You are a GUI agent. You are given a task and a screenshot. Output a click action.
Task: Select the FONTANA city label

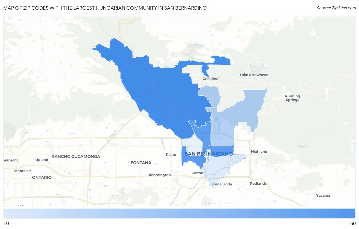tap(141, 163)
